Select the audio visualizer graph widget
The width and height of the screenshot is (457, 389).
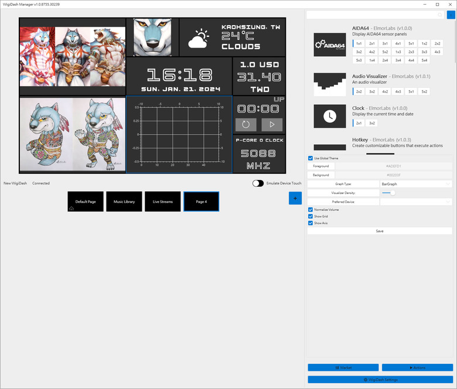pos(179,134)
